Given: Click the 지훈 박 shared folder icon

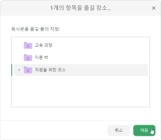Looking at the screenshot, I should click(28, 58).
